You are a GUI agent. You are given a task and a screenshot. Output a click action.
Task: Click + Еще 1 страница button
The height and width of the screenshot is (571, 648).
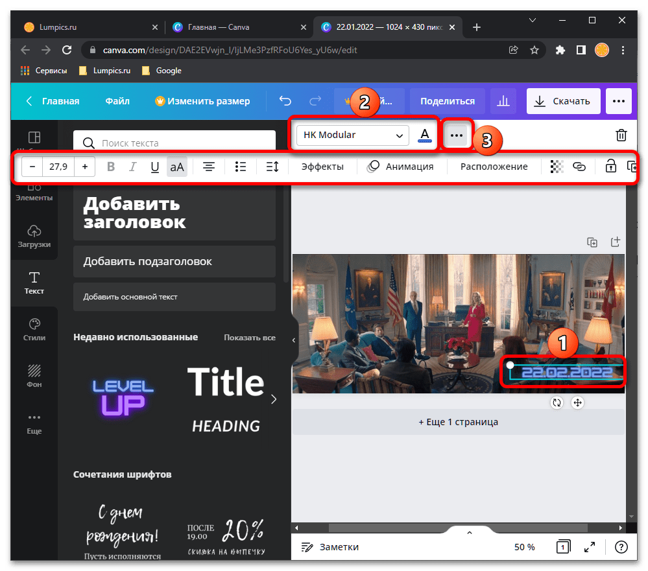click(459, 422)
